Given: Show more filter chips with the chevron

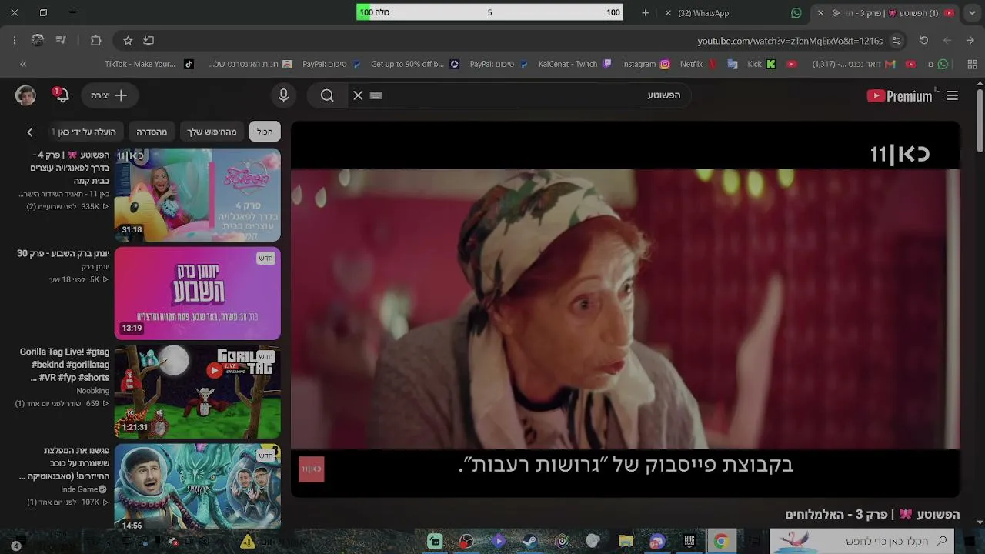Looking at the screenshot, I should [x=30, y=132].
